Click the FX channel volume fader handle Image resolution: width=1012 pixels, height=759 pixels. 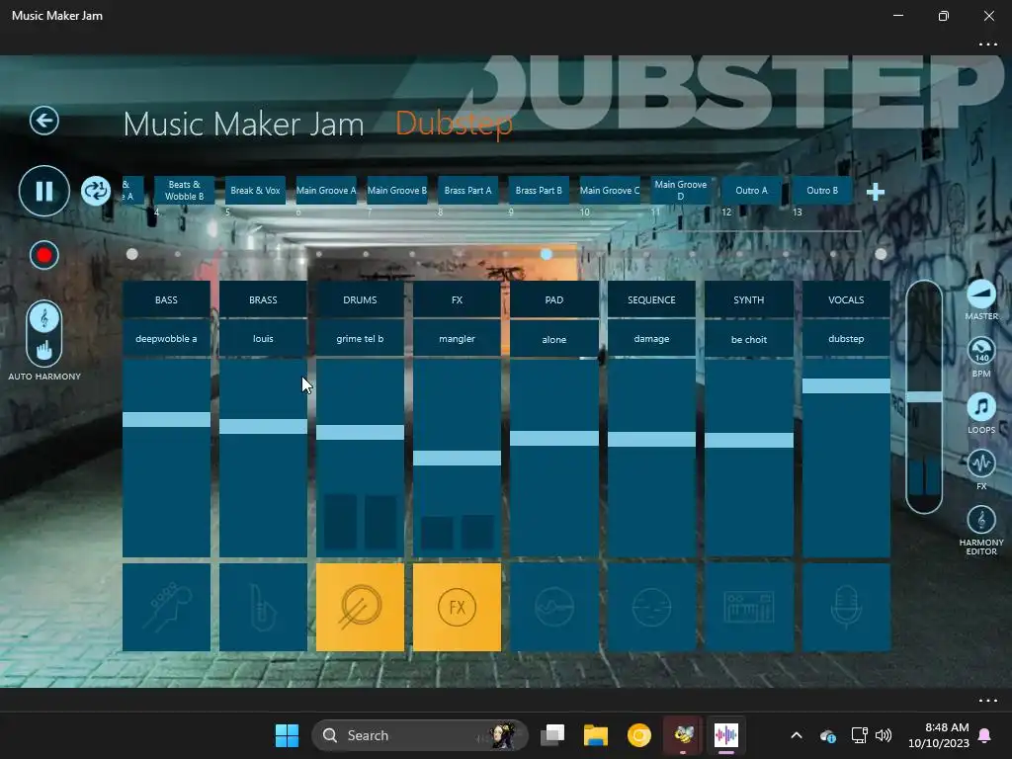tap(457, 459)
